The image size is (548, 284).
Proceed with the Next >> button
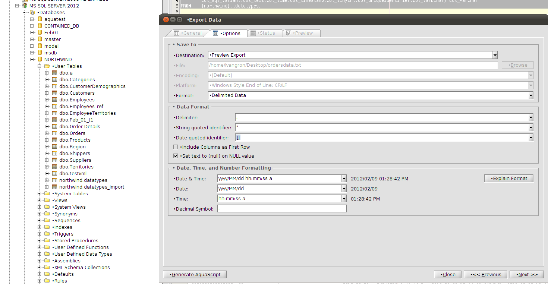pyautogui.click(x=527, y=274)
